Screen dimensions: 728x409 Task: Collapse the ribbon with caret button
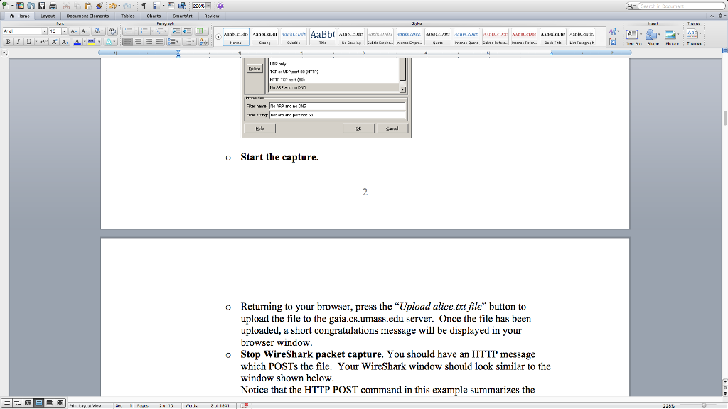tap(711, 16)
